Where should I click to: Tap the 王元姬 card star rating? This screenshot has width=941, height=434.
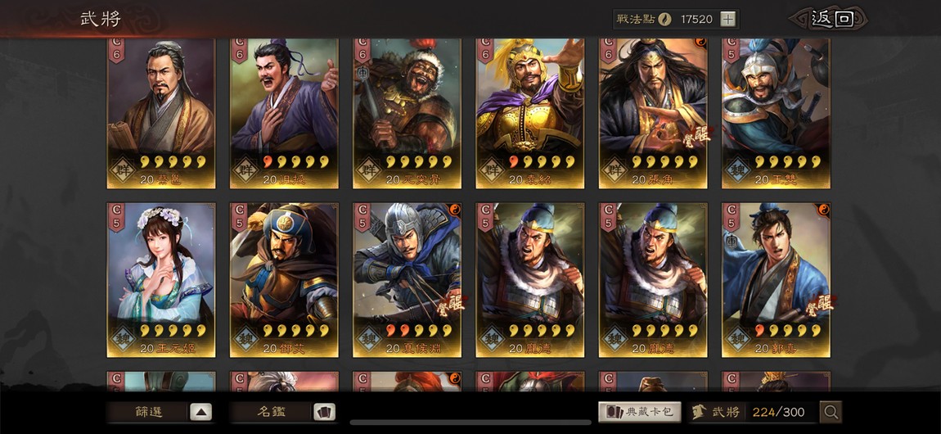click(x=173, y=331)
